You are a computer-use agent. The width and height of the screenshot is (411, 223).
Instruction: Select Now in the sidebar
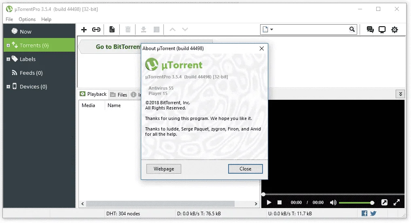click(x=39, y=32)
